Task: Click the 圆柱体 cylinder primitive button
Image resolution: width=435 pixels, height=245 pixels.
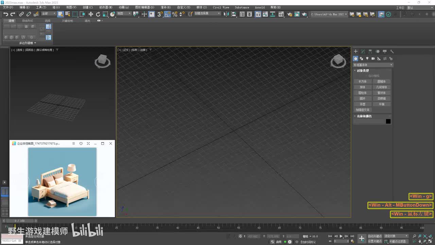Action: pos(363,93)
